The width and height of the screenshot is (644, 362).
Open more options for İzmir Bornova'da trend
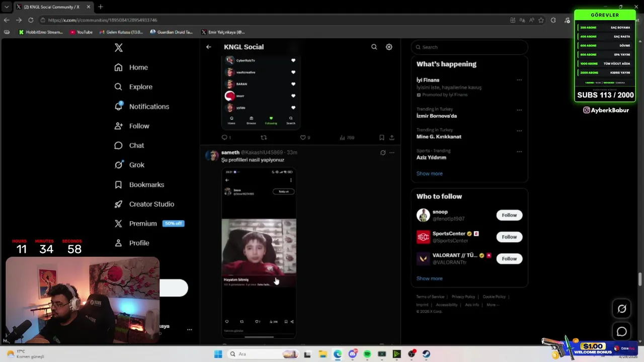click(x=519, y=110)
